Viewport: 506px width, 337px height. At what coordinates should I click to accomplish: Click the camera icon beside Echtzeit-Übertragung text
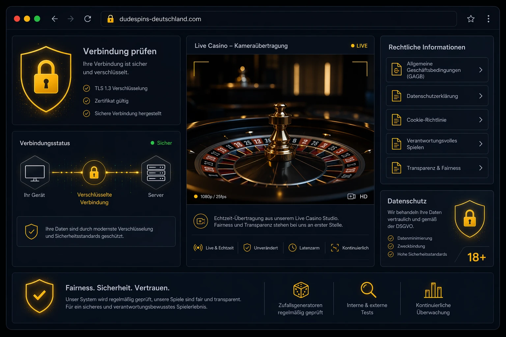pos(201,221)
